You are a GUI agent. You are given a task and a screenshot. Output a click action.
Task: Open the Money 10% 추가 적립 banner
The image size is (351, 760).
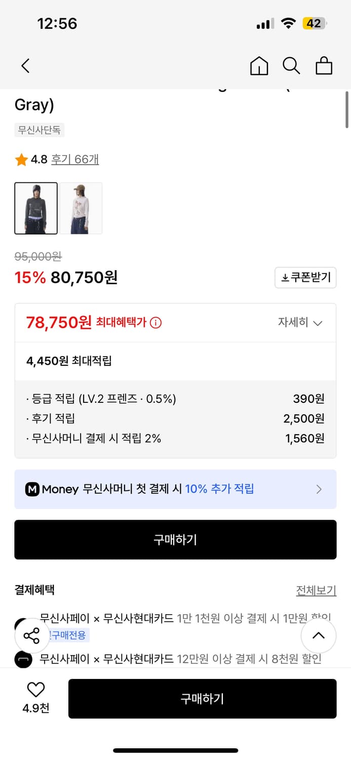(175, 489)
